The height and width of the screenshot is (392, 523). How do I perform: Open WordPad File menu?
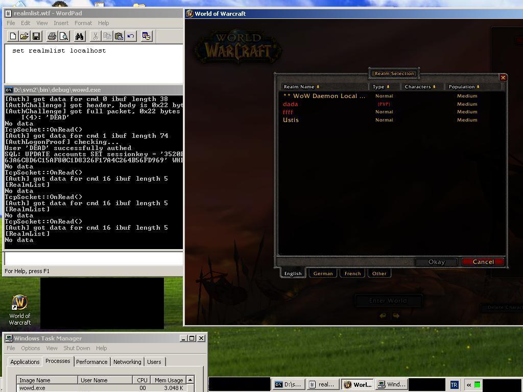pos(11,23)
